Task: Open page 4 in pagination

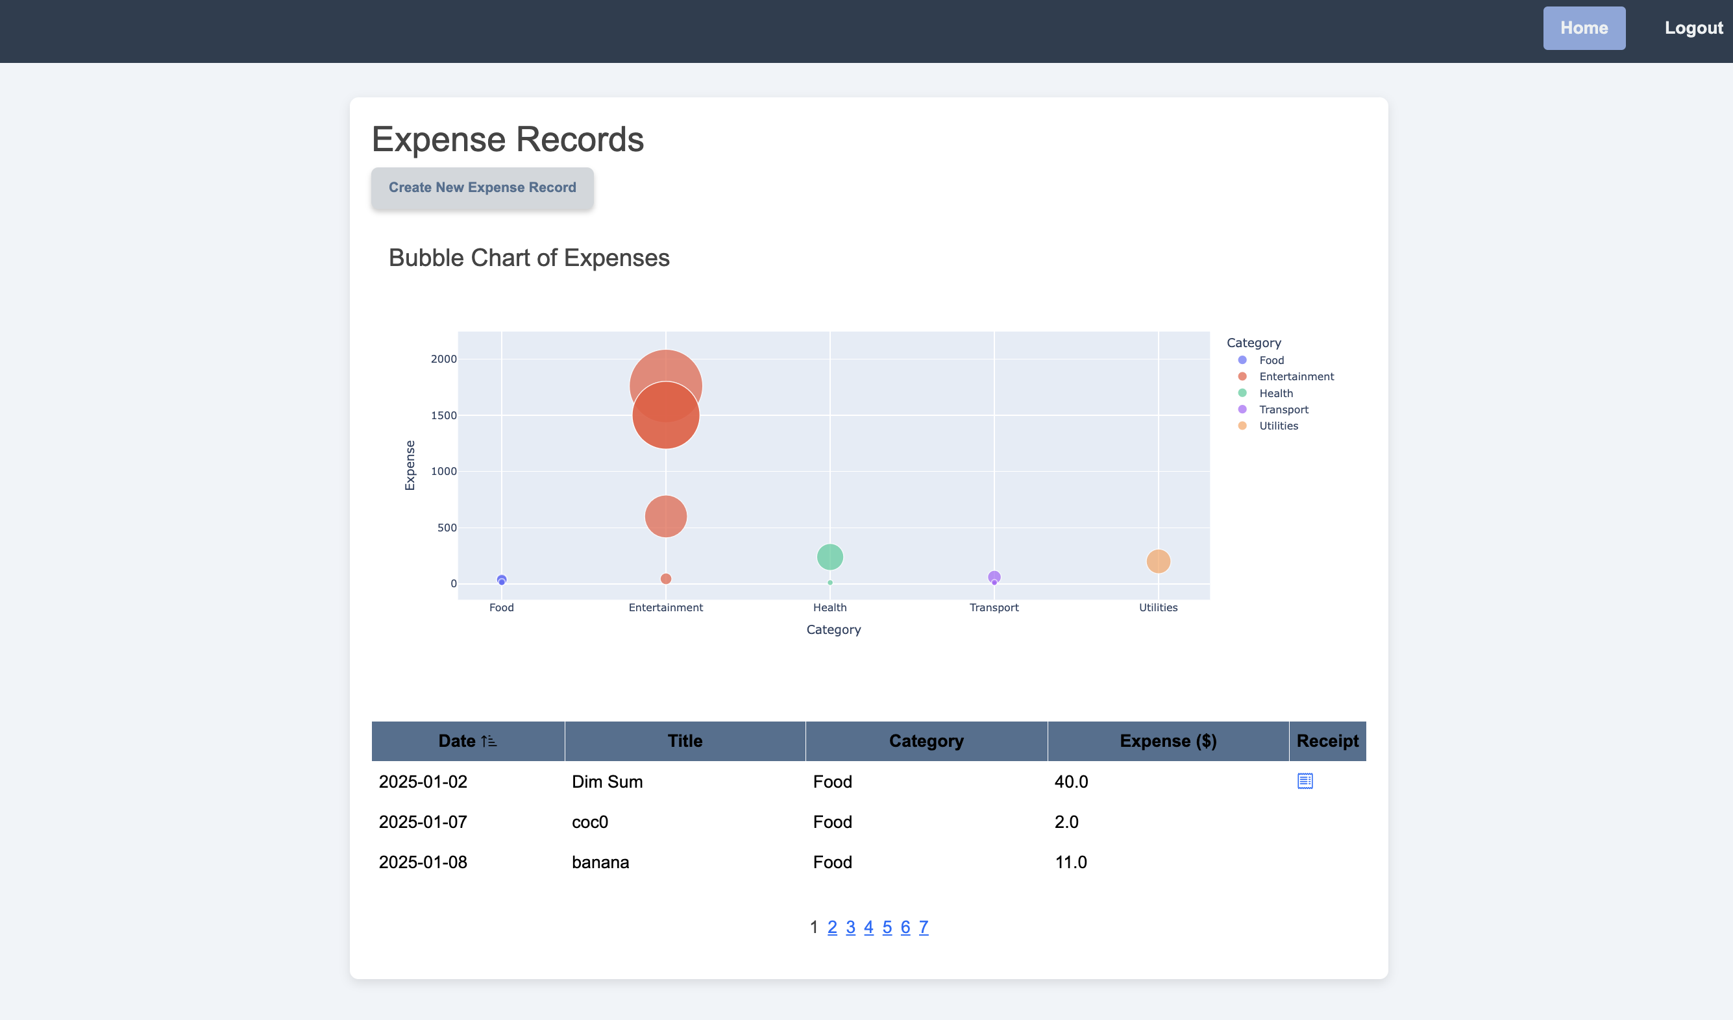Action: tap(868, 927)
